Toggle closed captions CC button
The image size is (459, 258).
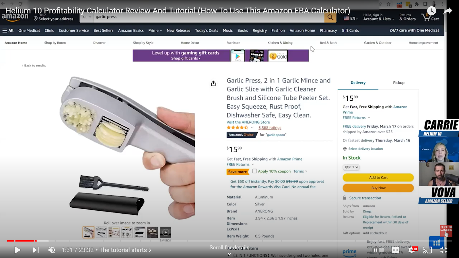395,250
